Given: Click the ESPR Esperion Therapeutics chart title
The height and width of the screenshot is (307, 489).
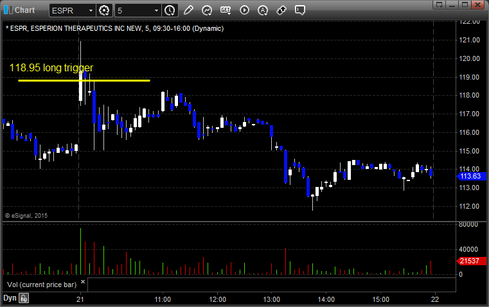Looking at the screenshot, I should [x=115, y=28].
